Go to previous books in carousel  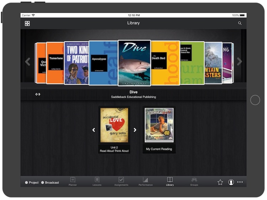click(x=27, y=62)
